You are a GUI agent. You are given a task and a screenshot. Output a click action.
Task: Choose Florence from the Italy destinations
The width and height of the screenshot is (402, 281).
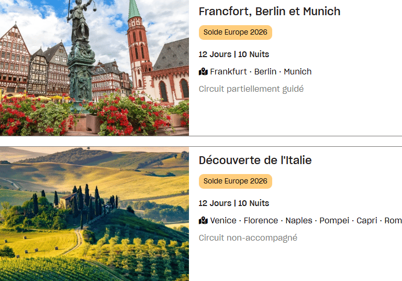[x=261, y=221]
